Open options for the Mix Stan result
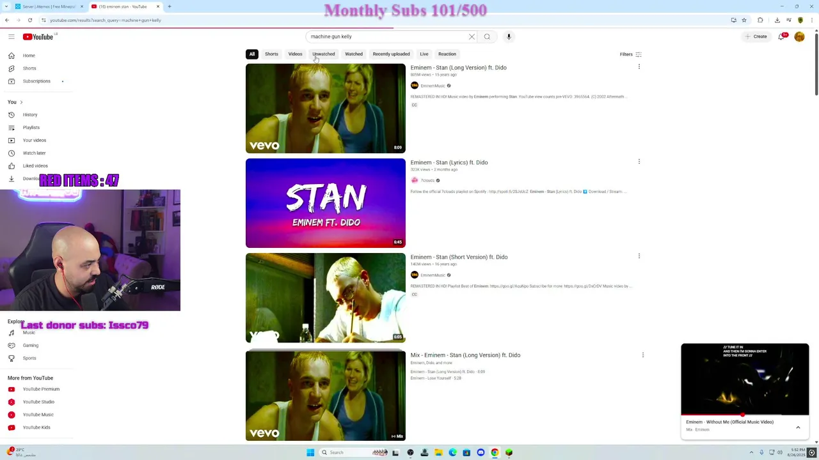Screen dimensions: 819x460 (x=642, y=355)
